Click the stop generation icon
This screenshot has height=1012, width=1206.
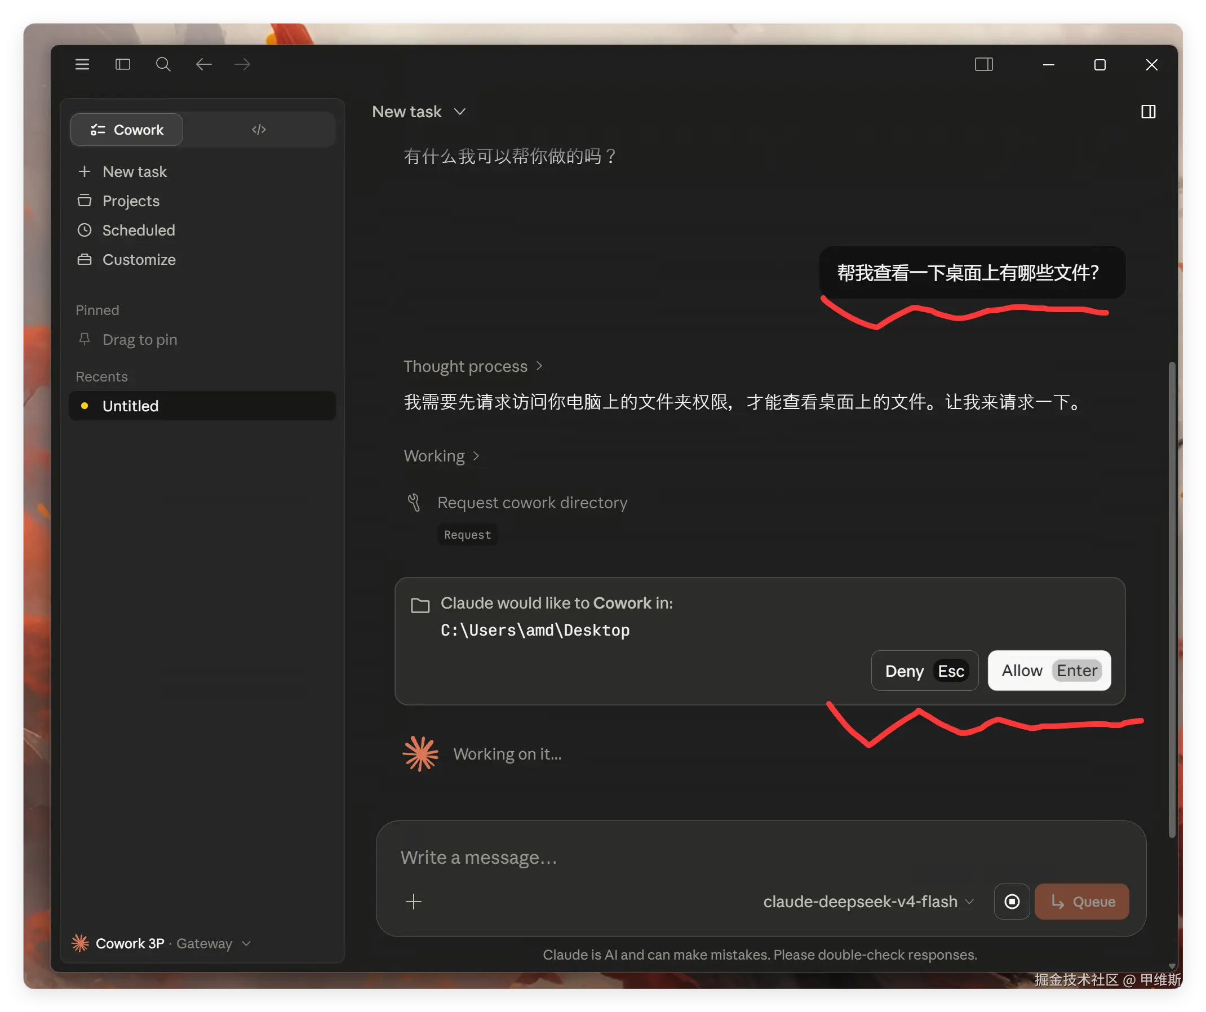1012,902
